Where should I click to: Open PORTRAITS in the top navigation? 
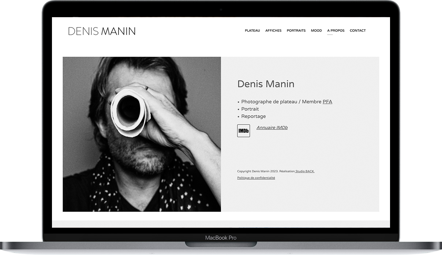pos(296,30)
